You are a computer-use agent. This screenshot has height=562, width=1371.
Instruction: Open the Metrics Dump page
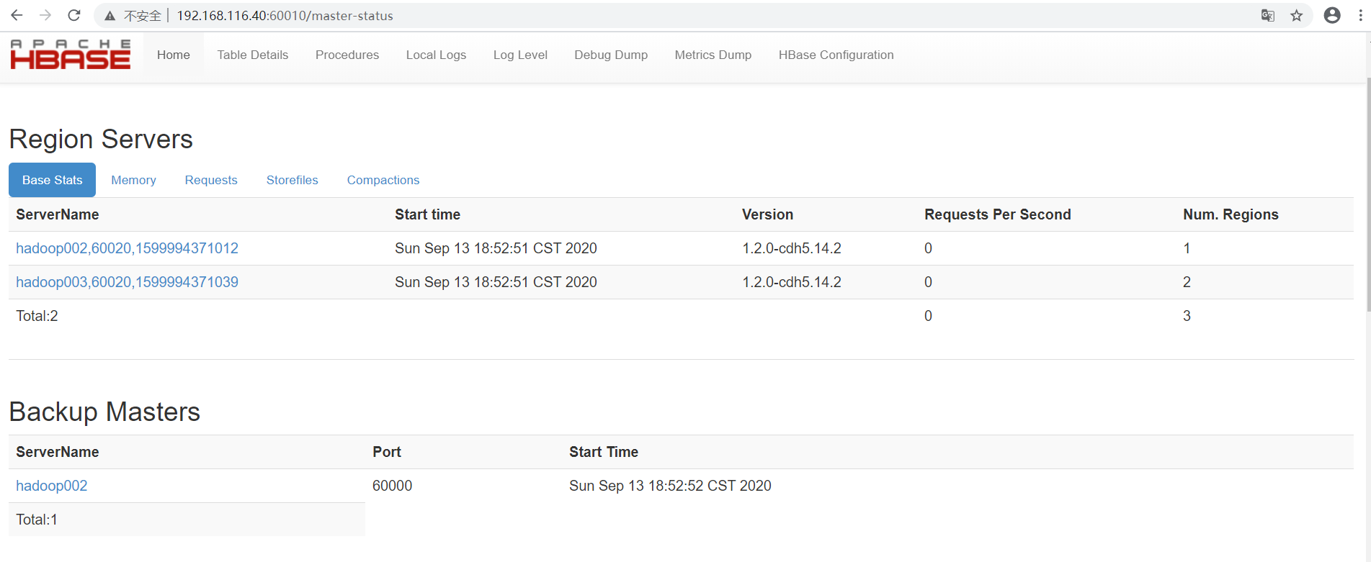tap(713, 55)
